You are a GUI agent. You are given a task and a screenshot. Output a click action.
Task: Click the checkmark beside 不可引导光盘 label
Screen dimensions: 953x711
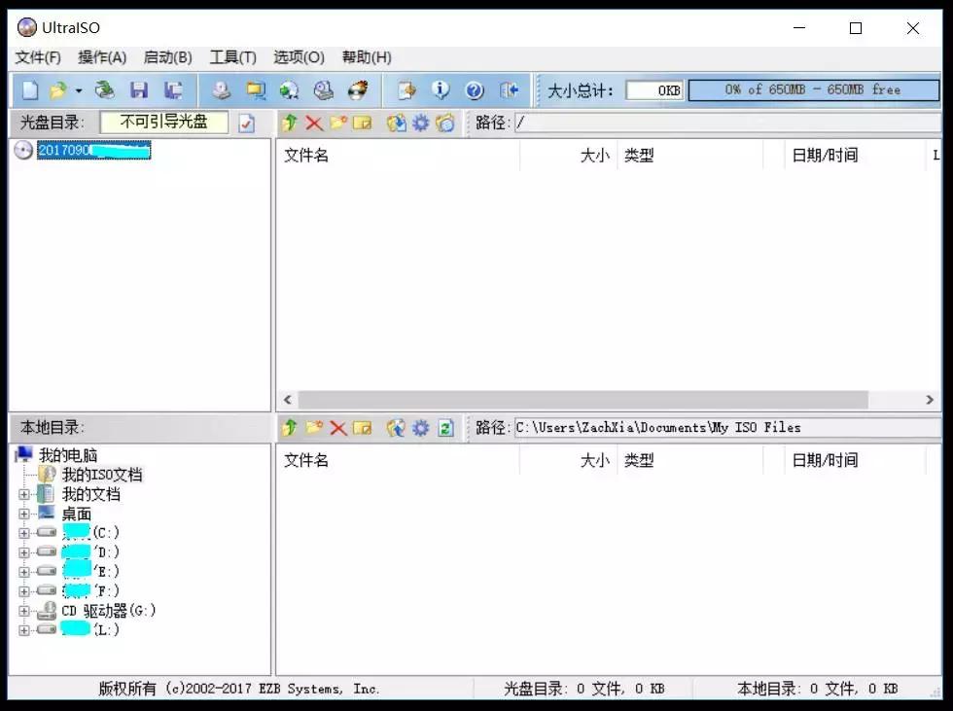[248, 124]
